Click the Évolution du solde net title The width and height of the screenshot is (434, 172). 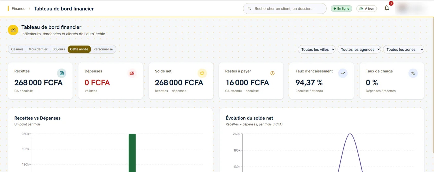pos(250,118)
